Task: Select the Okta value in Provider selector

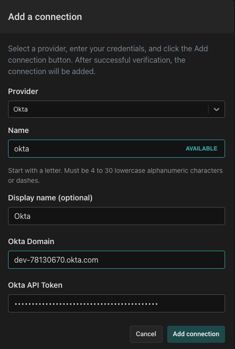Action: tap(20, 109)
